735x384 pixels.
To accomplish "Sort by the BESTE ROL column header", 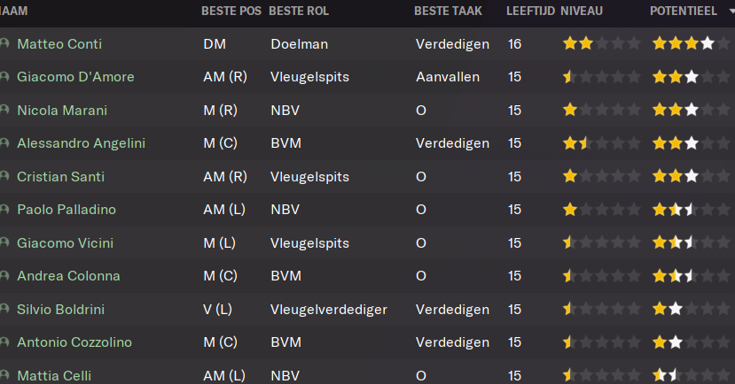I will (299, 12).
